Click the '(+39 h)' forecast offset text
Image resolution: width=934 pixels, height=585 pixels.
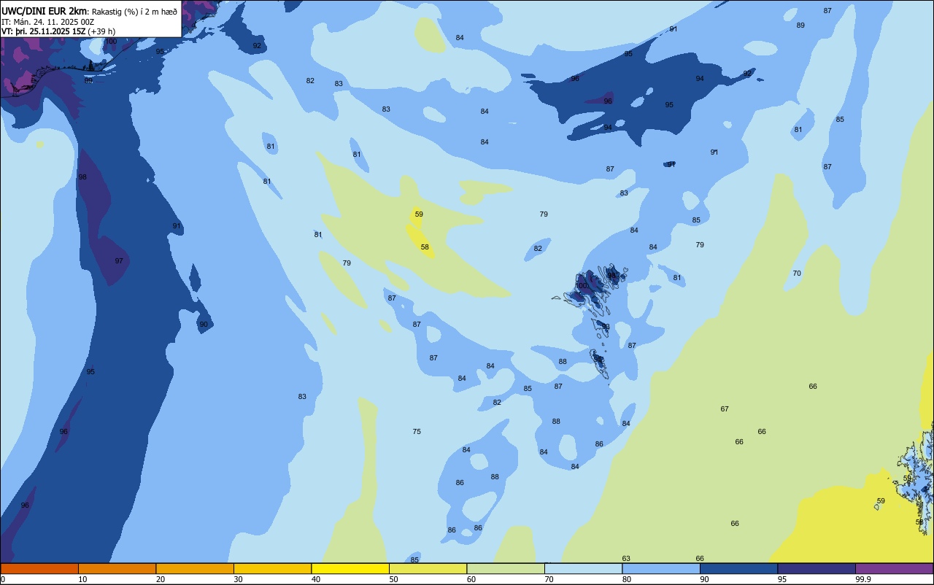point(101,31)
